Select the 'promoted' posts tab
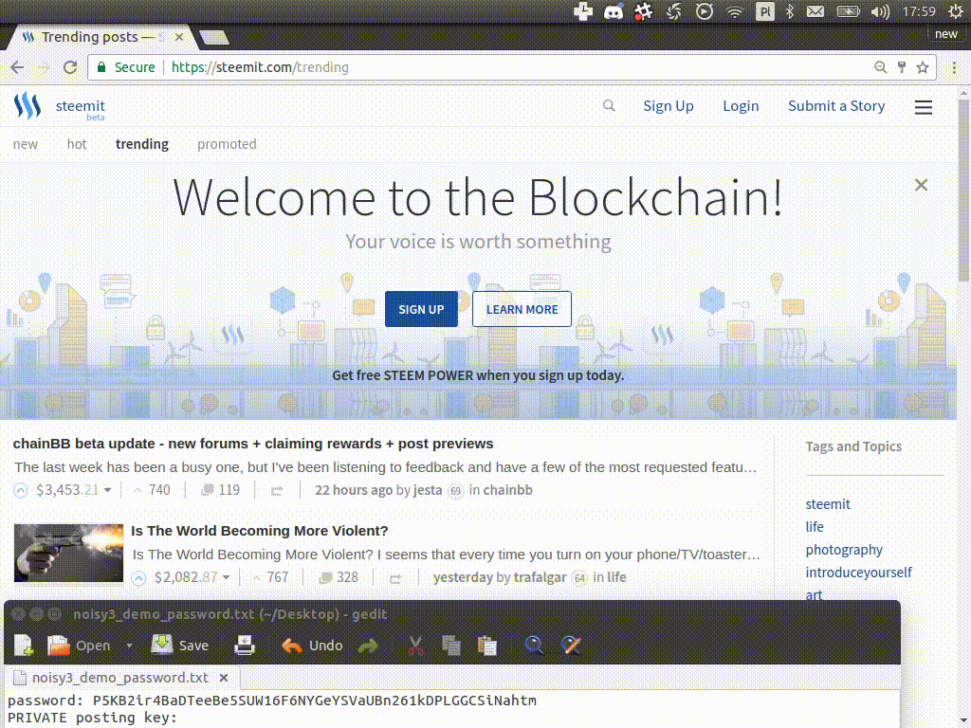The image size is (971, 728). [x=227, y=144]
